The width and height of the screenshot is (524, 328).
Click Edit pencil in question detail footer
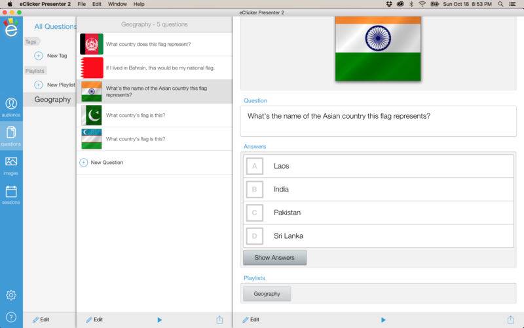point(251,319)
